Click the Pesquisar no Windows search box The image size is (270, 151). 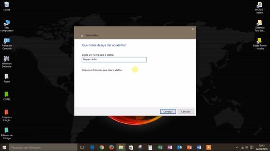tap(43, 147)
